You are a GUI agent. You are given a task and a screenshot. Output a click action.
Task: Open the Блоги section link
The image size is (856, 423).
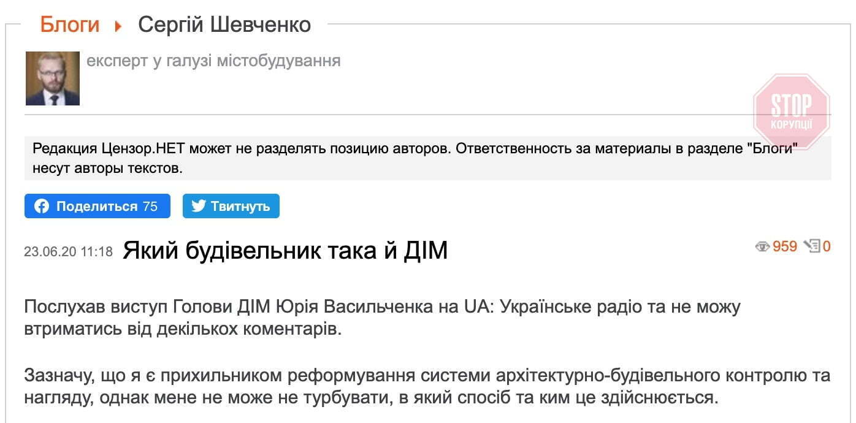click(69, 24)
